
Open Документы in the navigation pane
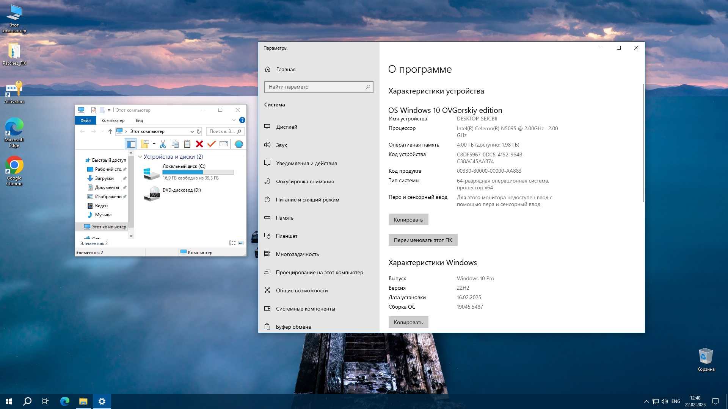click(x=107, y=187)
